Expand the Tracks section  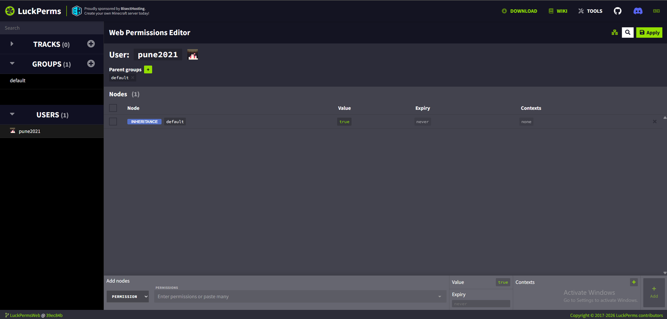tap(12, 44)
